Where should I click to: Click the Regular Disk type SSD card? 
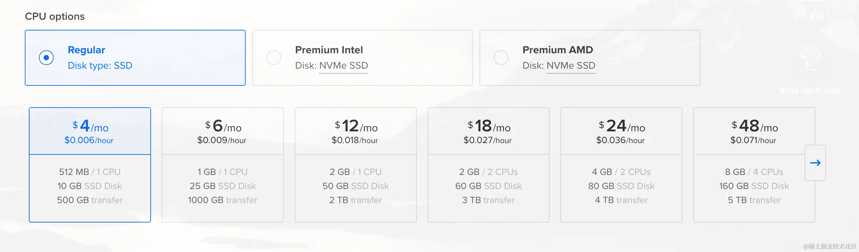(135, 58)
